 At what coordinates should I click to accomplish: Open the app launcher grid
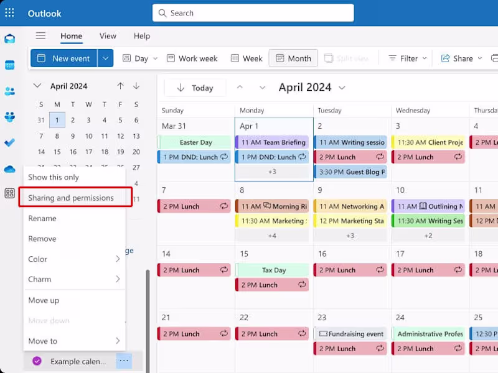point(9,12)
